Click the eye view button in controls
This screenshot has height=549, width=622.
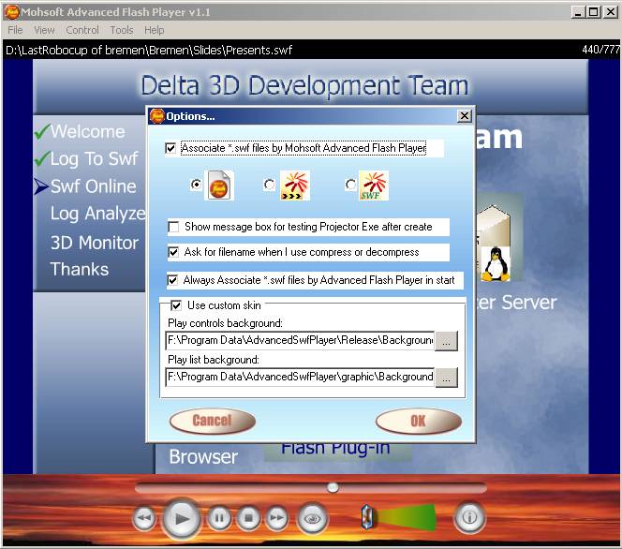click(x=313, y=518)
